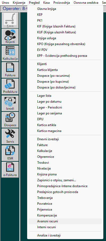Viewport: 106px width, 241px height.
Task: Select EV PDV menu entry
Action: 65,50
